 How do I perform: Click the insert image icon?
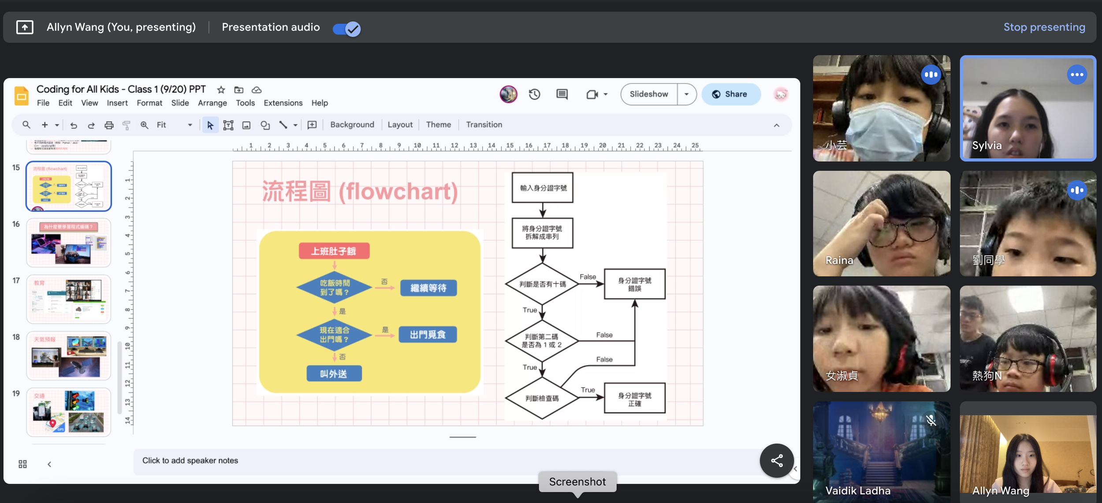[246, 125]
